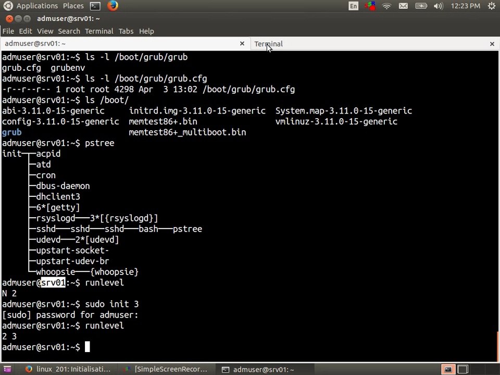Click the highlighted srv01 text selection
Image resolution: width=500 pixels, height=375 pixels.
point(53,282)
